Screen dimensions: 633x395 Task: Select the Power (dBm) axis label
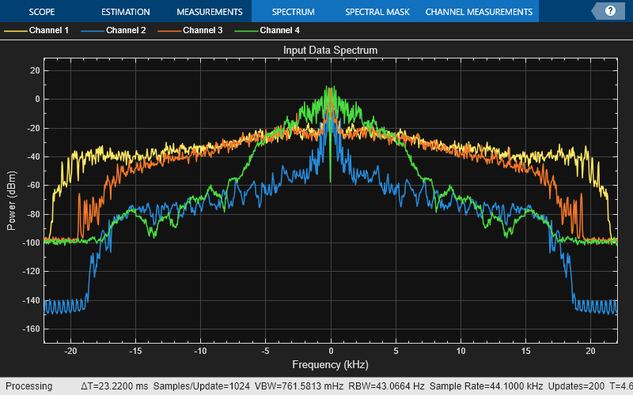11,199
